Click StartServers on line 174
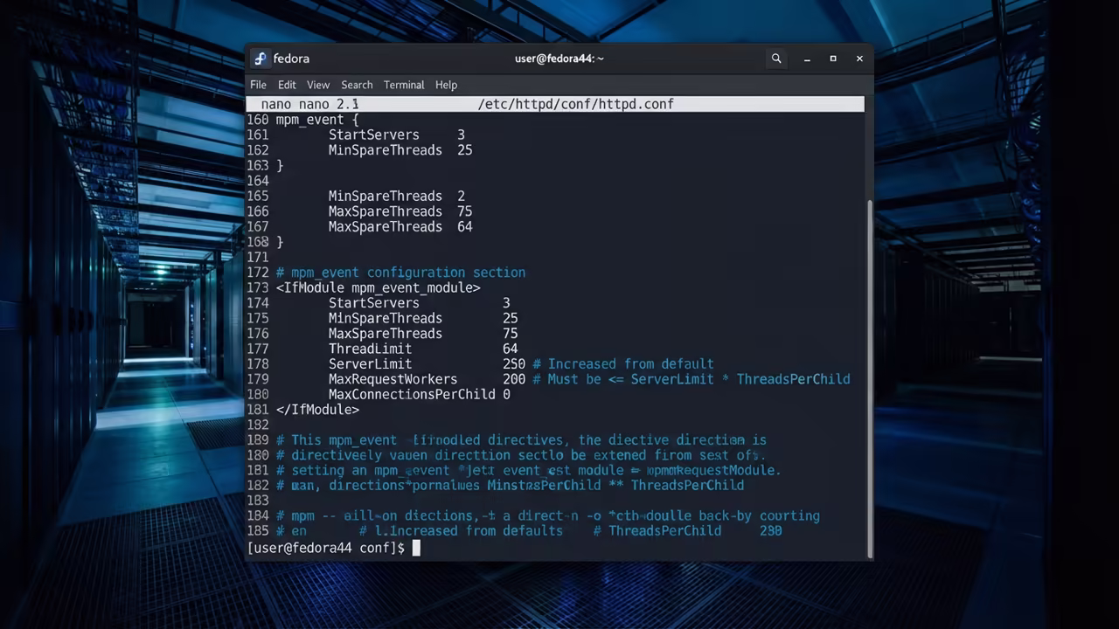The image size is (1119, 629). click(374, 303)
